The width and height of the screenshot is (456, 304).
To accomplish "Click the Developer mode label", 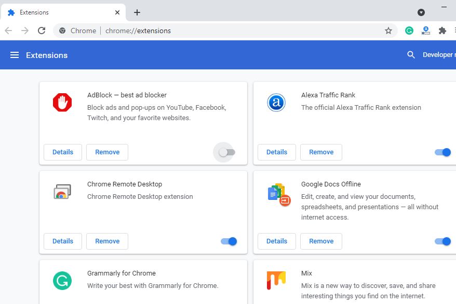I will [439, 55].
